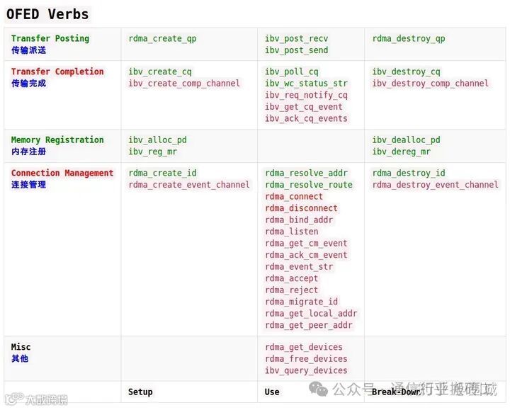The image size is (510, 410).
Task: Click rdma_destroy_event_channel entry
Action: click(435, 185)
